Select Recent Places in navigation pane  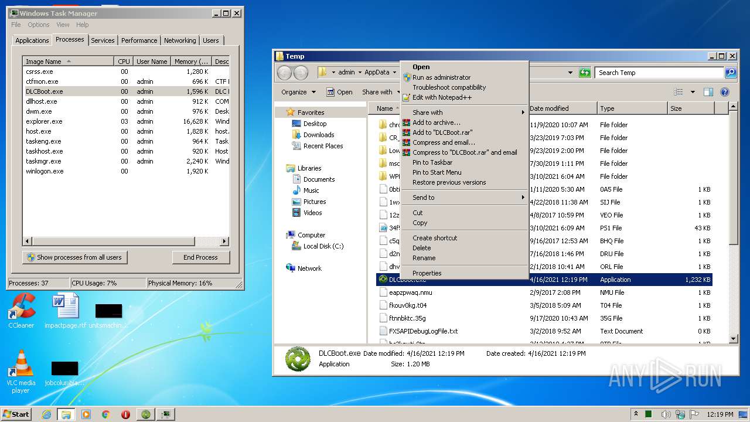pos(323,146)
